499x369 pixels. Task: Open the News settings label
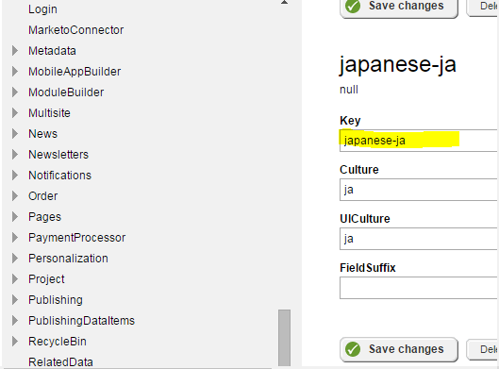(x=42, y=134)
